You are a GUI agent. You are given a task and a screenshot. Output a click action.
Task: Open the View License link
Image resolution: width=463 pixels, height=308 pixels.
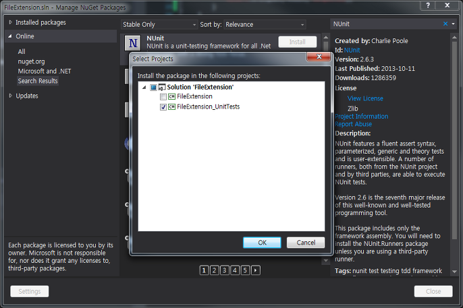click(x=365, y=98)
